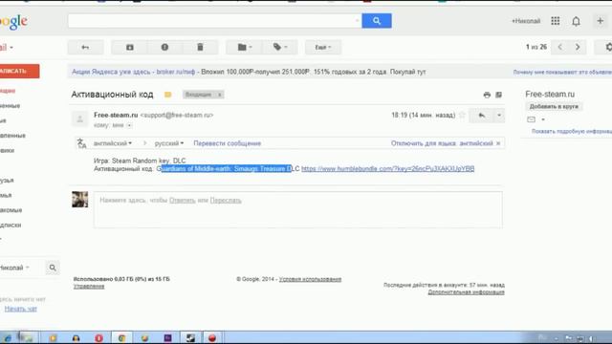
Task: Open the contact options dropdown arrow
Action: tap(543, 119)
